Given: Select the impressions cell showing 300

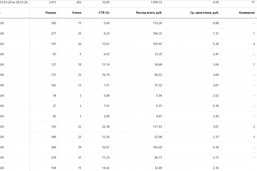Looking at the screenshot, I should 53,23.
